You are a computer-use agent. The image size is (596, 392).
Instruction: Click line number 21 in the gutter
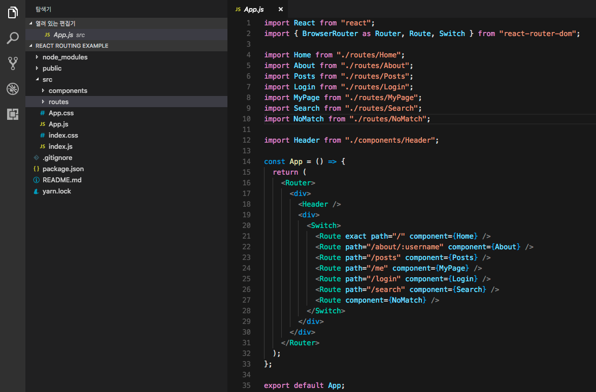[x=246, y=236]
